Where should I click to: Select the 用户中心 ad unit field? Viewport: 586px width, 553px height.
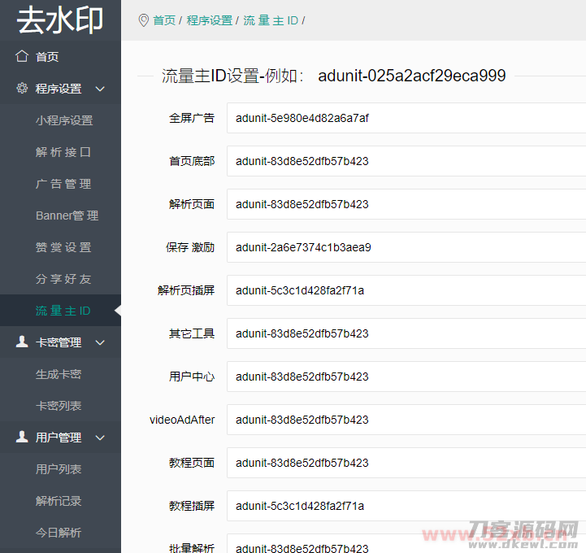tap(406, 377)
